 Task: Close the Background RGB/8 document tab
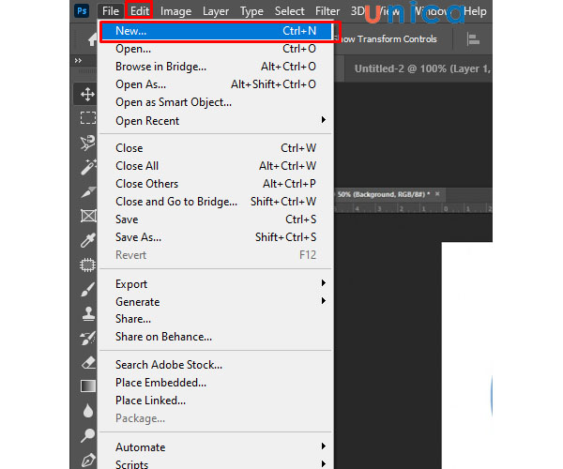[x=436, y=194]
